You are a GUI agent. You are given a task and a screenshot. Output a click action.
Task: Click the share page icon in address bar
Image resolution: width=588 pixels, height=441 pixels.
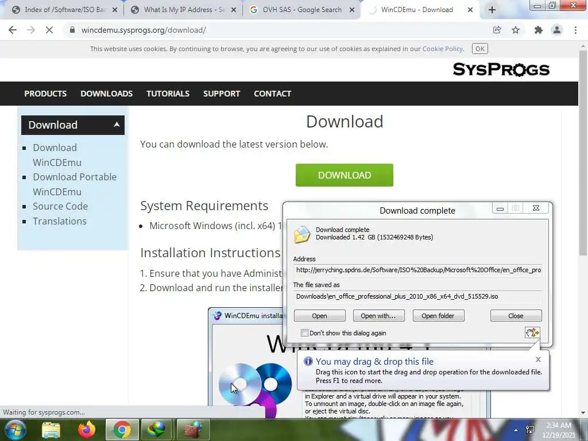497,30
